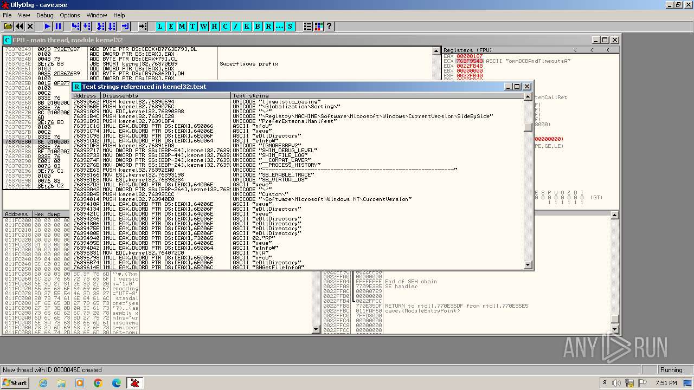Click the Help question mark icon

pos(329,26)
